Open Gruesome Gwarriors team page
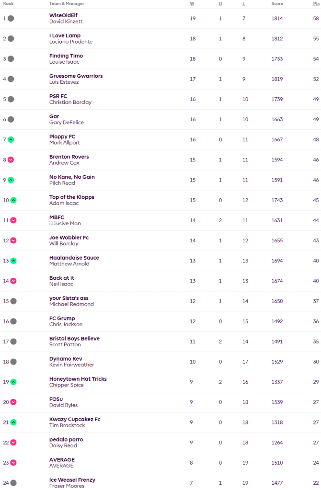The image size is (321, 490). [x=76, y=76]
